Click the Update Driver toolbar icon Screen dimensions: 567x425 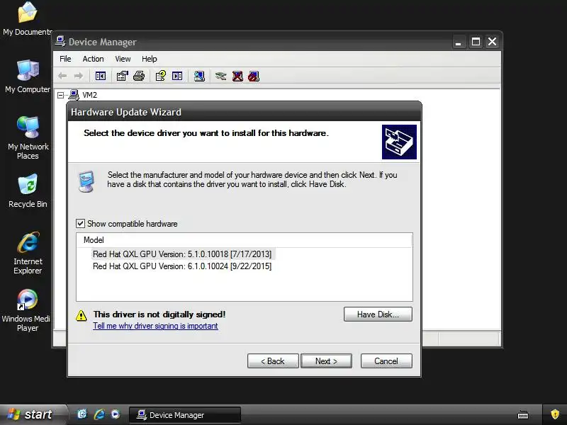point(220,76)
